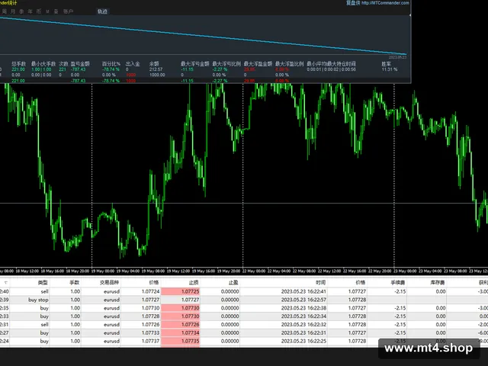The height and width of the screenshot is (366, 488).
Task: Select the buy stop order row type cell
Action: point(38,300)
